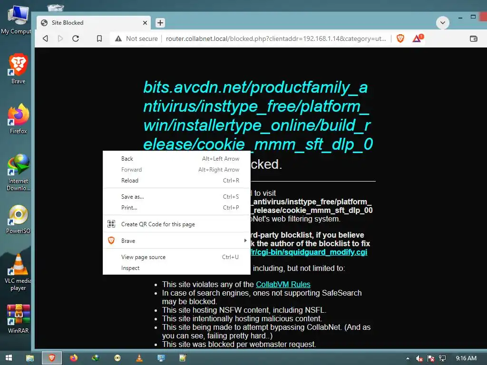
Task: Select View page source menu entry
Action: pos(176,257)
